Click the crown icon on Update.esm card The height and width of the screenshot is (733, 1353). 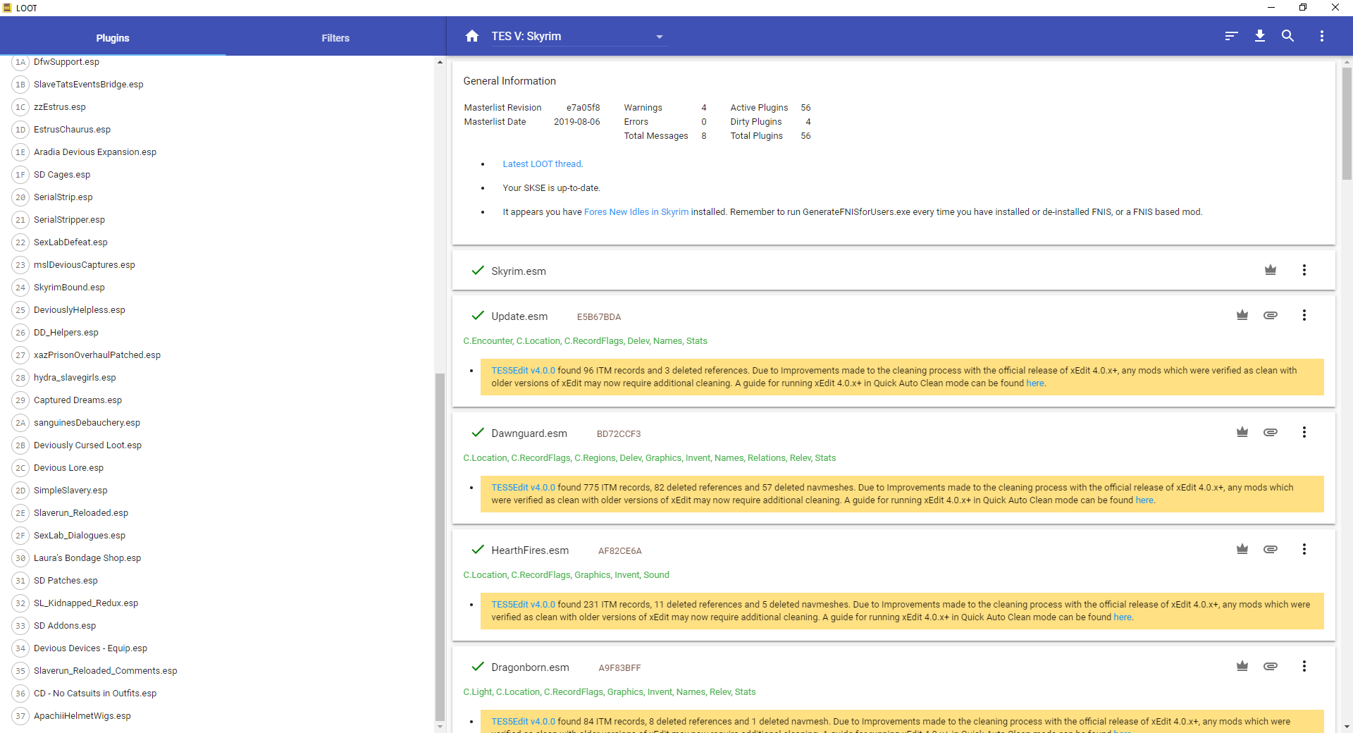pos(1242,315)
